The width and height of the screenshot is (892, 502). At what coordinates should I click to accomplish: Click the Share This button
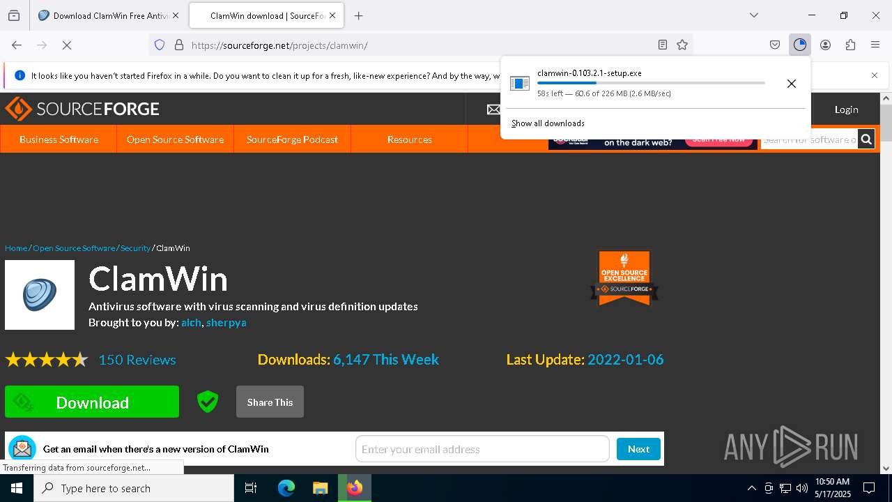[x=270, y=402]
